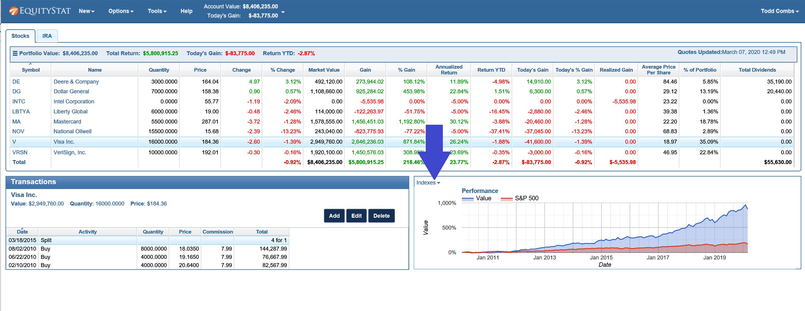Select the Stocks tab
The width and height of the screenshot is (805, 311).
(20, 36)
